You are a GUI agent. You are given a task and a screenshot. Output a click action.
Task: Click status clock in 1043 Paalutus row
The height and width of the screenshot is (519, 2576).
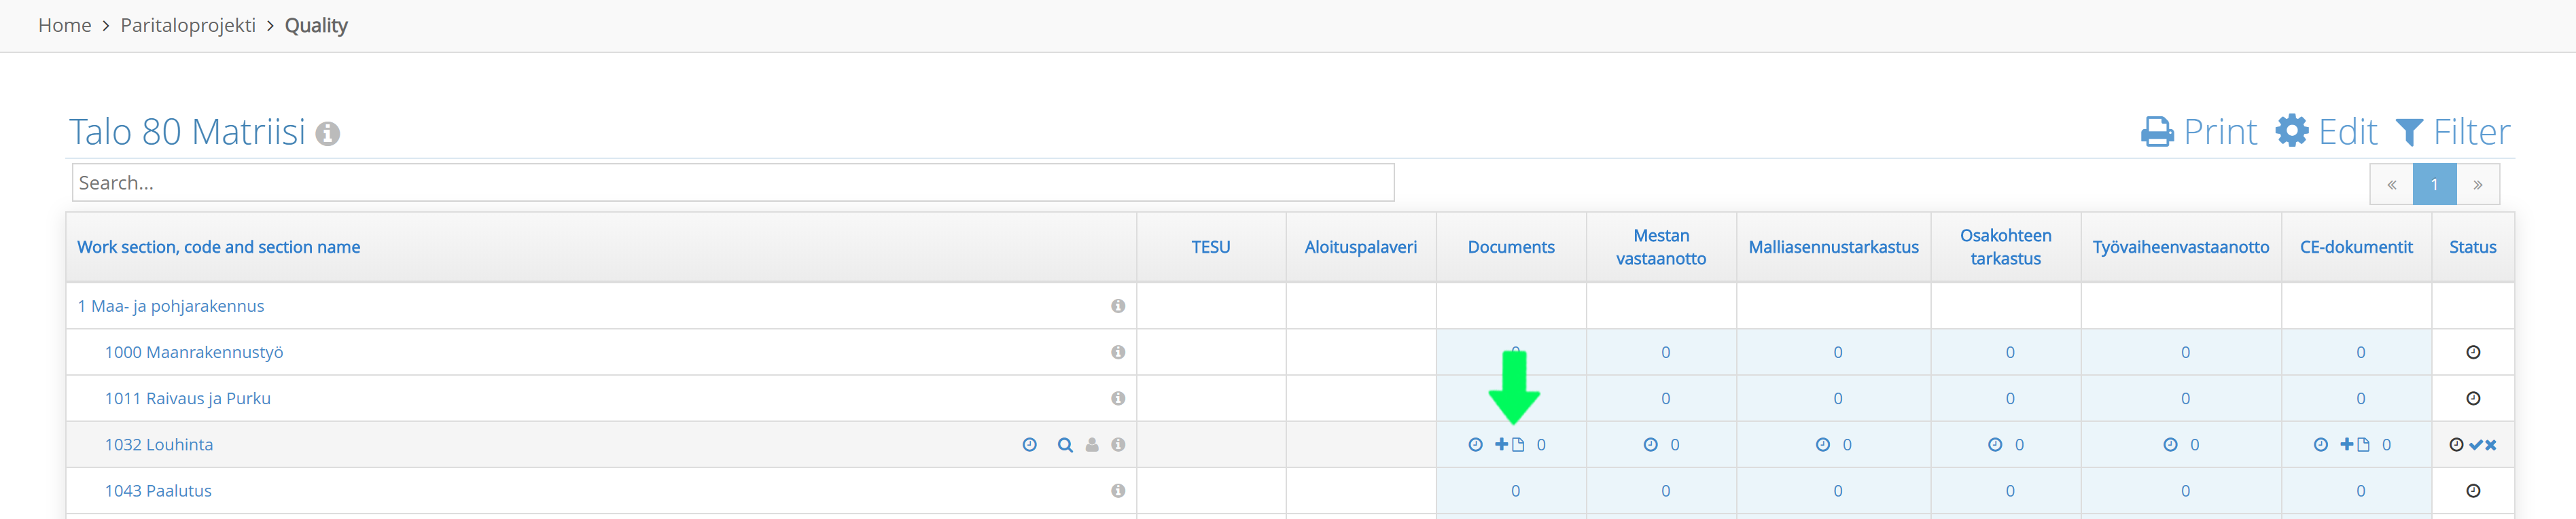click(2473, 491)
